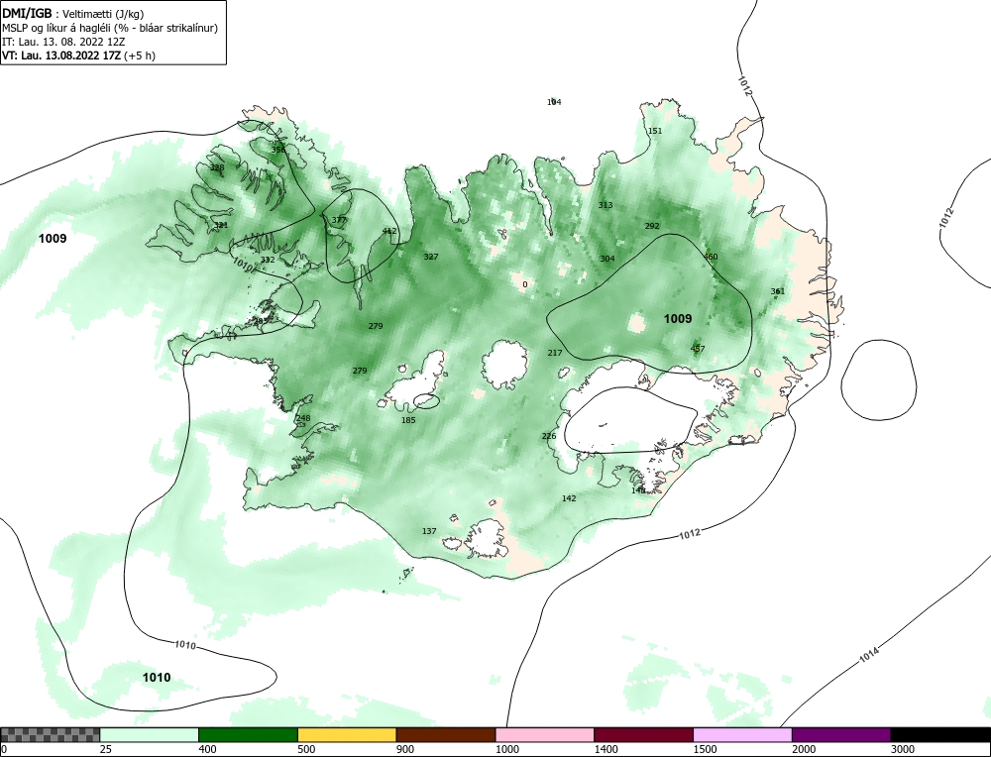Viewport: 991px width, 757px height.
Task: Click the 1014 isobar label
Action: (x=869, y=656)
